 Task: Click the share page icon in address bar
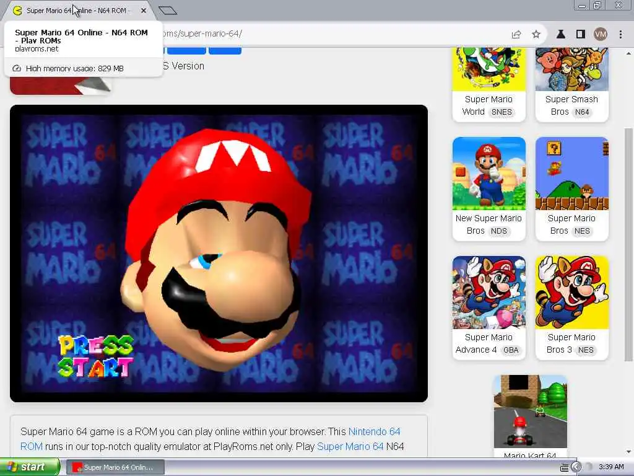[516, 35]
